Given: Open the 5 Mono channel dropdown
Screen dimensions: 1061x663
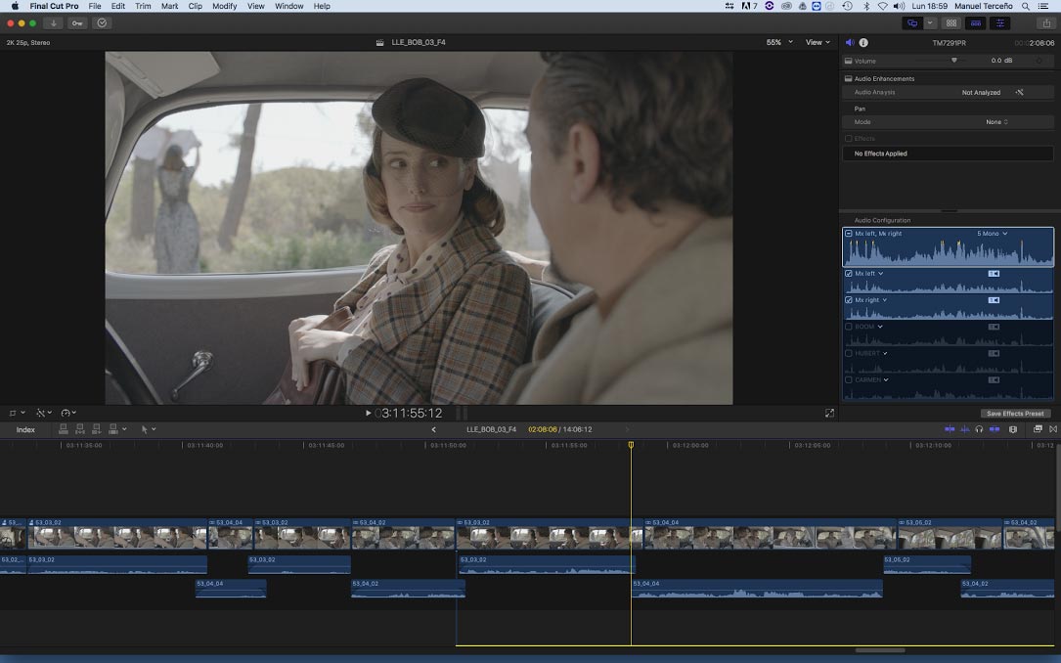Looking at the screenshot, I should (x=992, y=234).
